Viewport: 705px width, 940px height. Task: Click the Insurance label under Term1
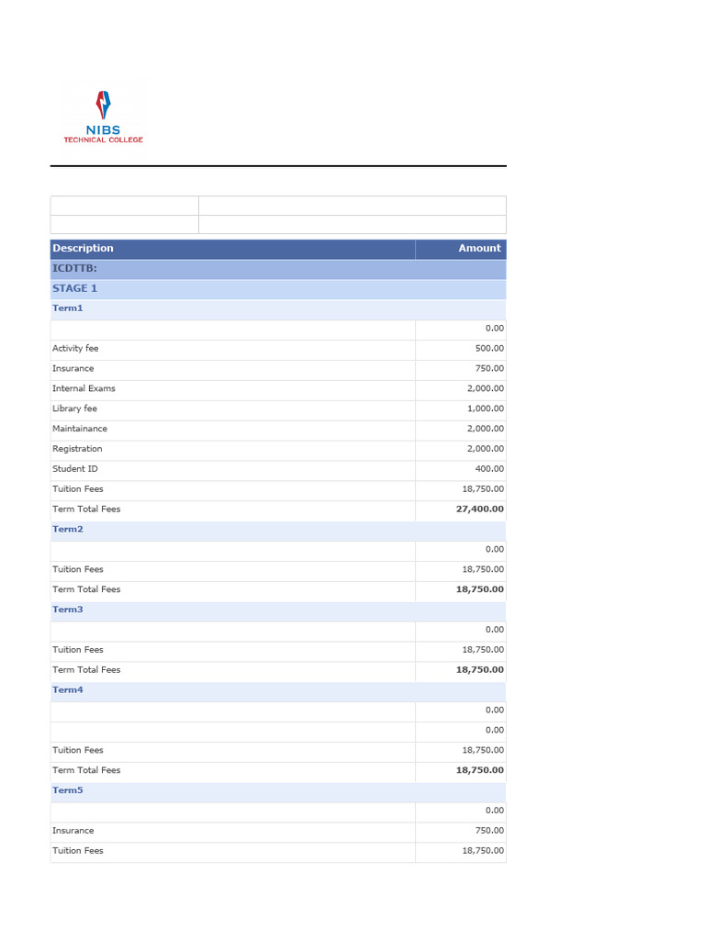73,369
